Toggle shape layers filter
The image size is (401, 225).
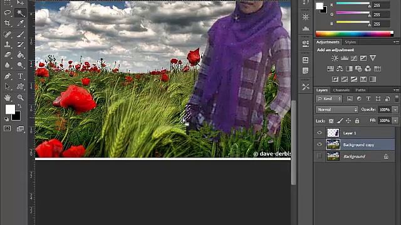pos(378,99)
